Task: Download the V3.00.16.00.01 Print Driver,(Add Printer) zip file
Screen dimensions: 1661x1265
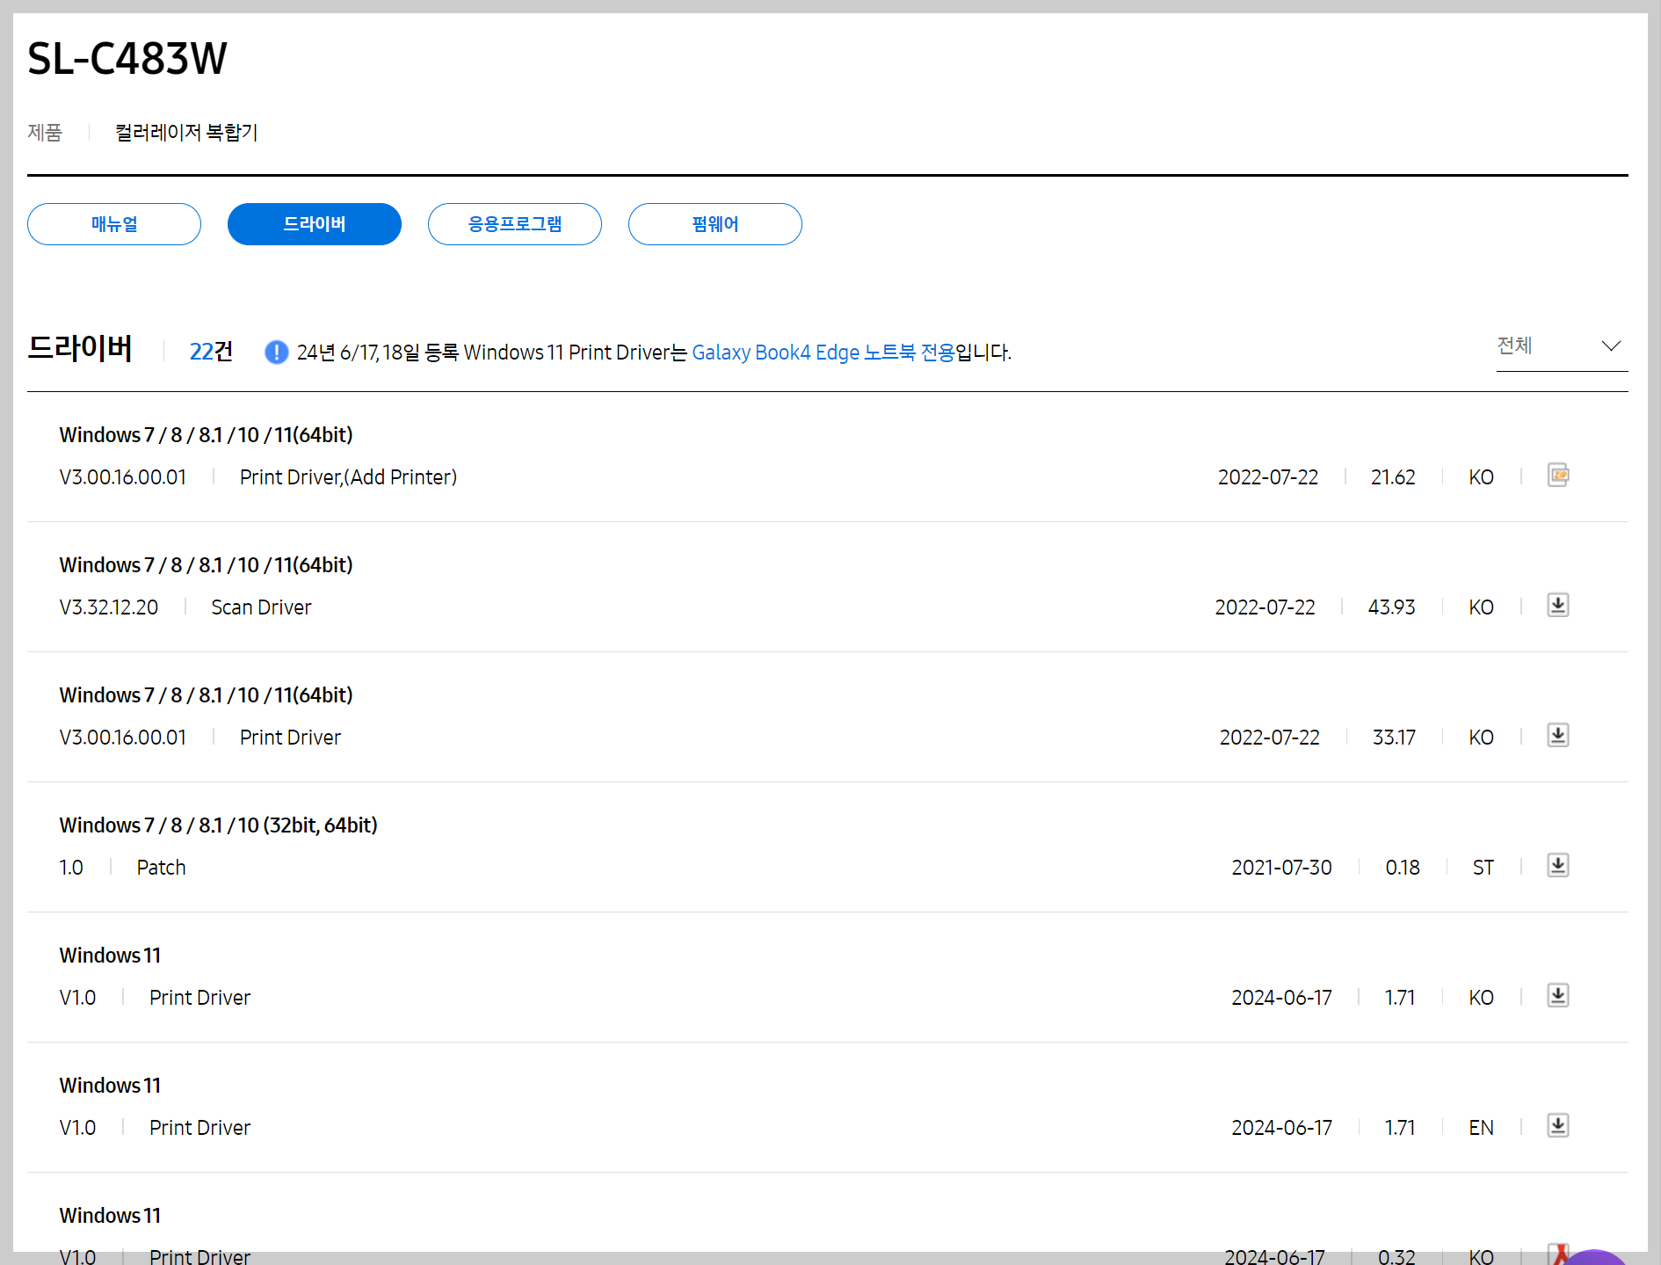Action: point(1558,476)
